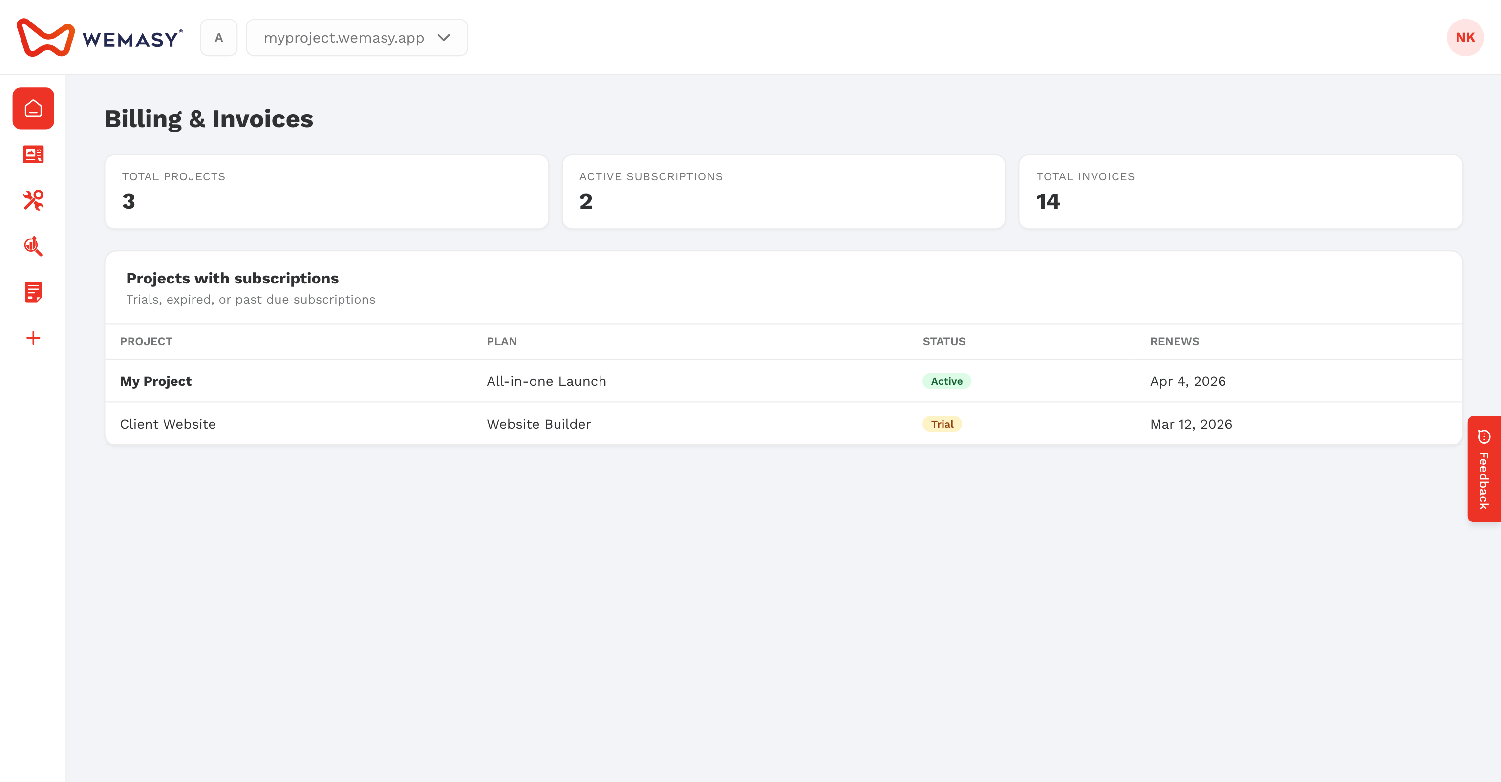Open the NK user avatar menu
The height and width of the screenshot is (782, 1501).
1465,37
